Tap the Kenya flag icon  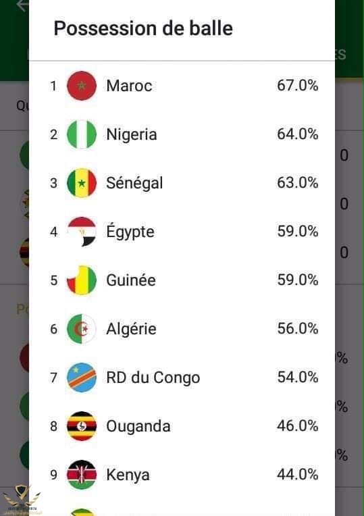click(82, 475)
